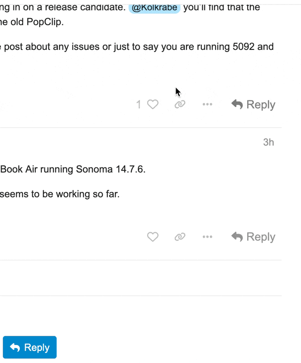The image size is (301, 363).
Task: Like the first post with the heart
Action: 153,105
